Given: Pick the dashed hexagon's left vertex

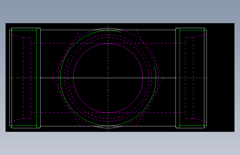Looking at the screenshot, I should point(52,78).
